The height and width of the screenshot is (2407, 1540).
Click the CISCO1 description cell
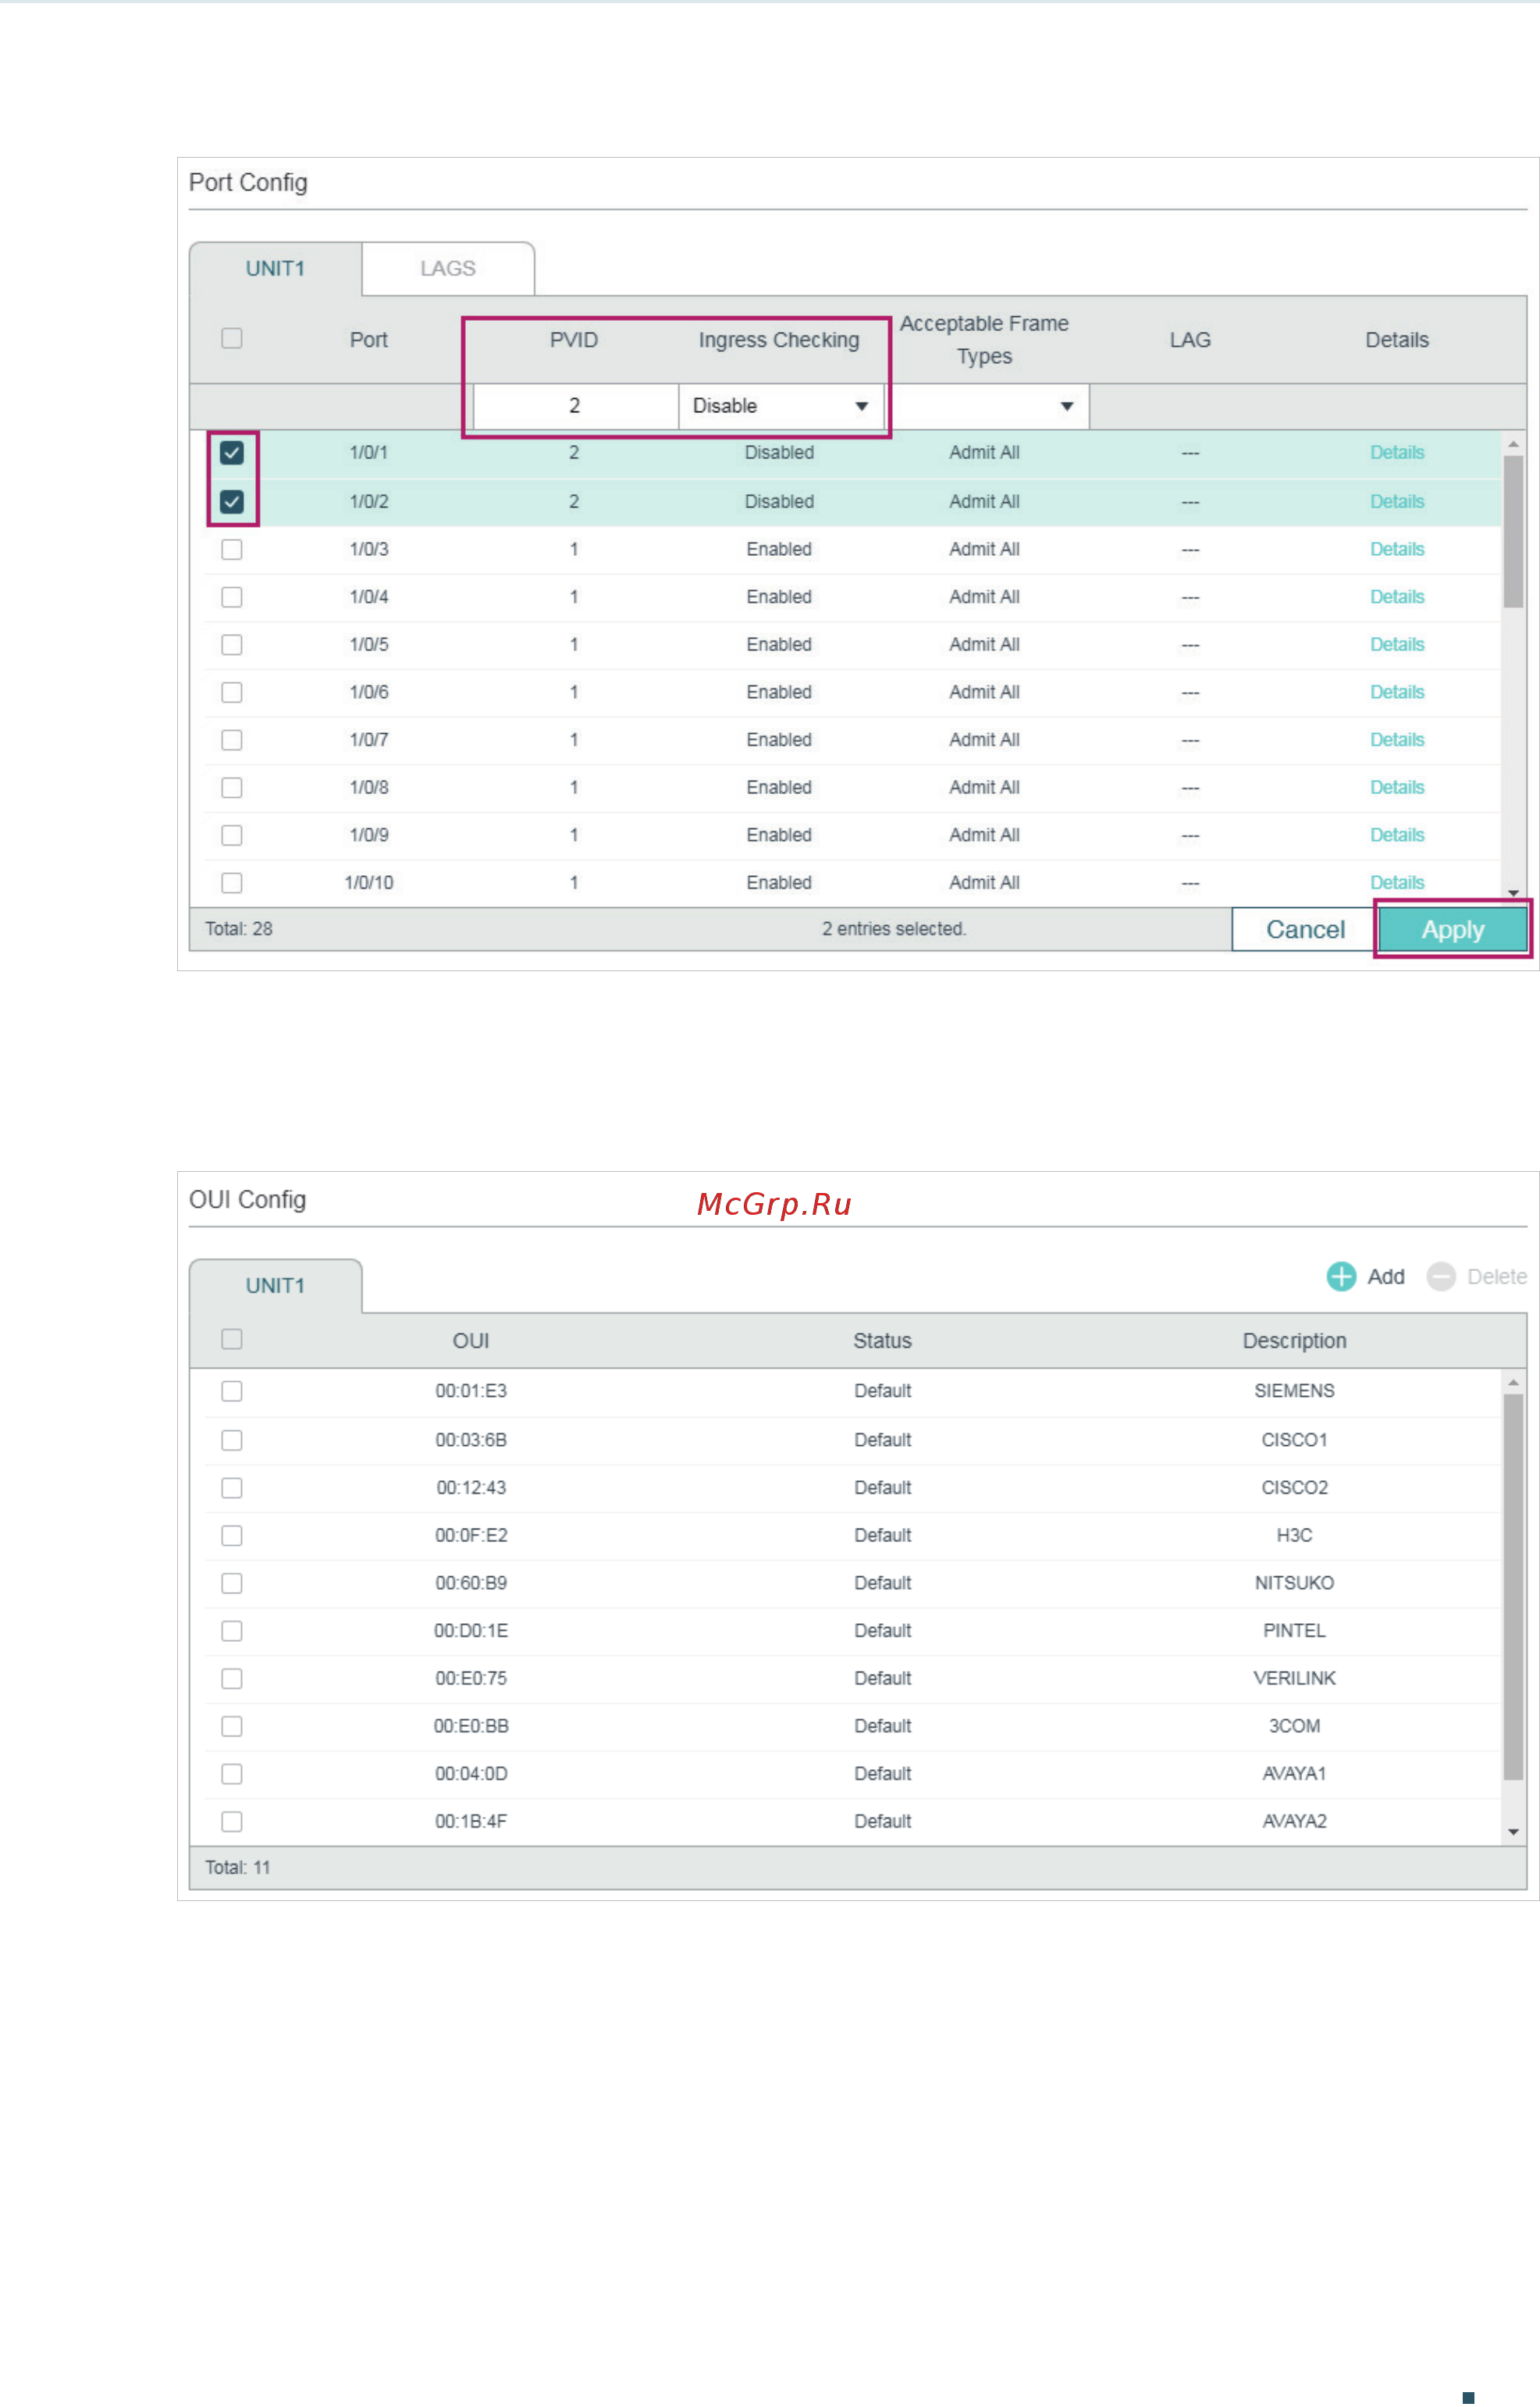point(1294,1441)
